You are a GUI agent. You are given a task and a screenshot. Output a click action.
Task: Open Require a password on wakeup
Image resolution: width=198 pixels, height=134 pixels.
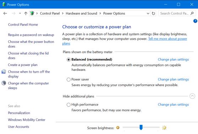31,35
